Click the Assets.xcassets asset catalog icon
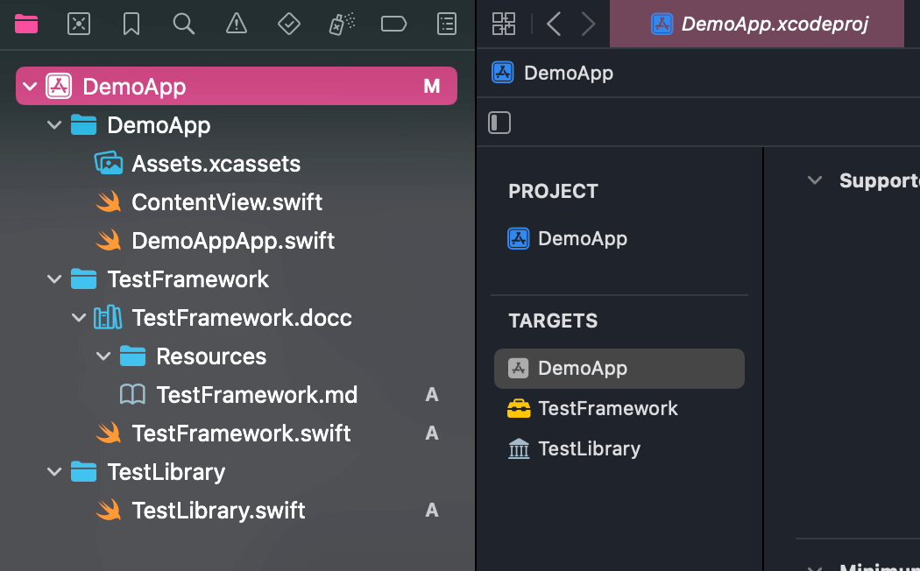This screenshot has width=920, height=571. pyautogui.click(x=109, y=163)
